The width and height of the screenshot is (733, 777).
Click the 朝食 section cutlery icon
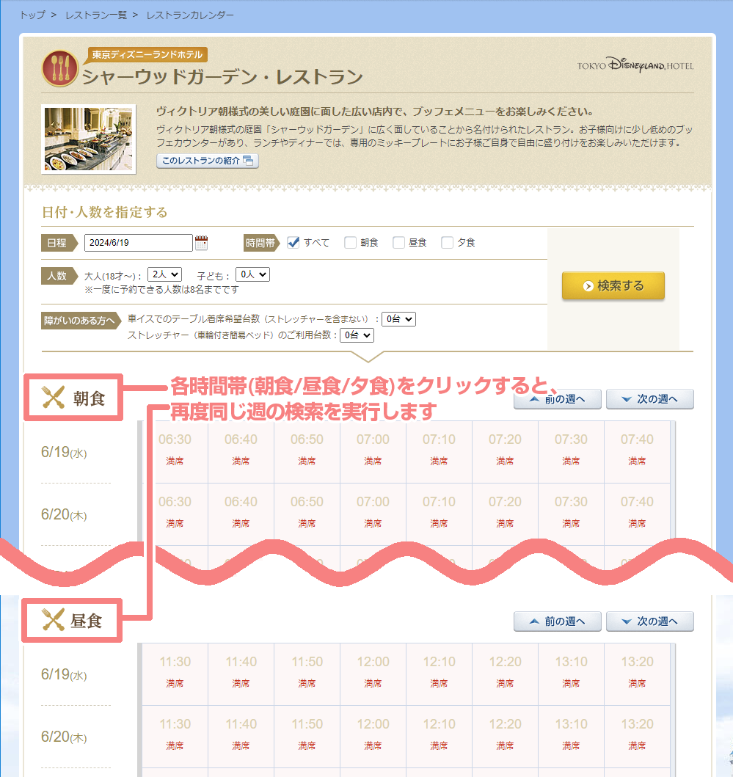point(54,398)
